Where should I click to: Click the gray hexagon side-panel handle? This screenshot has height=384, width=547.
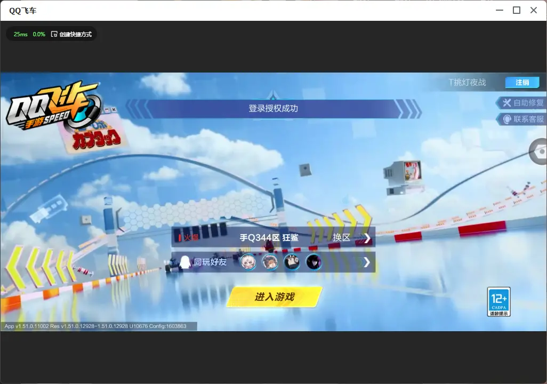[x=538, y=151]
